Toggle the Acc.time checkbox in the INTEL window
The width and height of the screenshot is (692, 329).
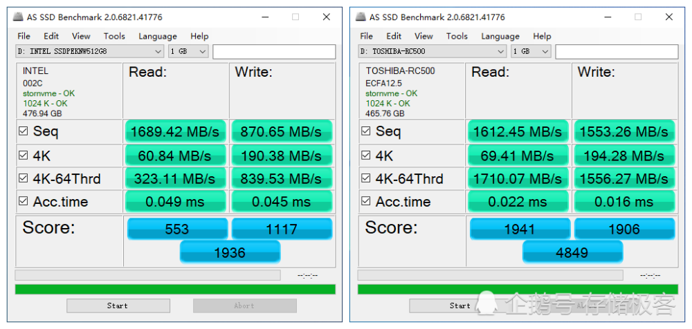(23, 201)
